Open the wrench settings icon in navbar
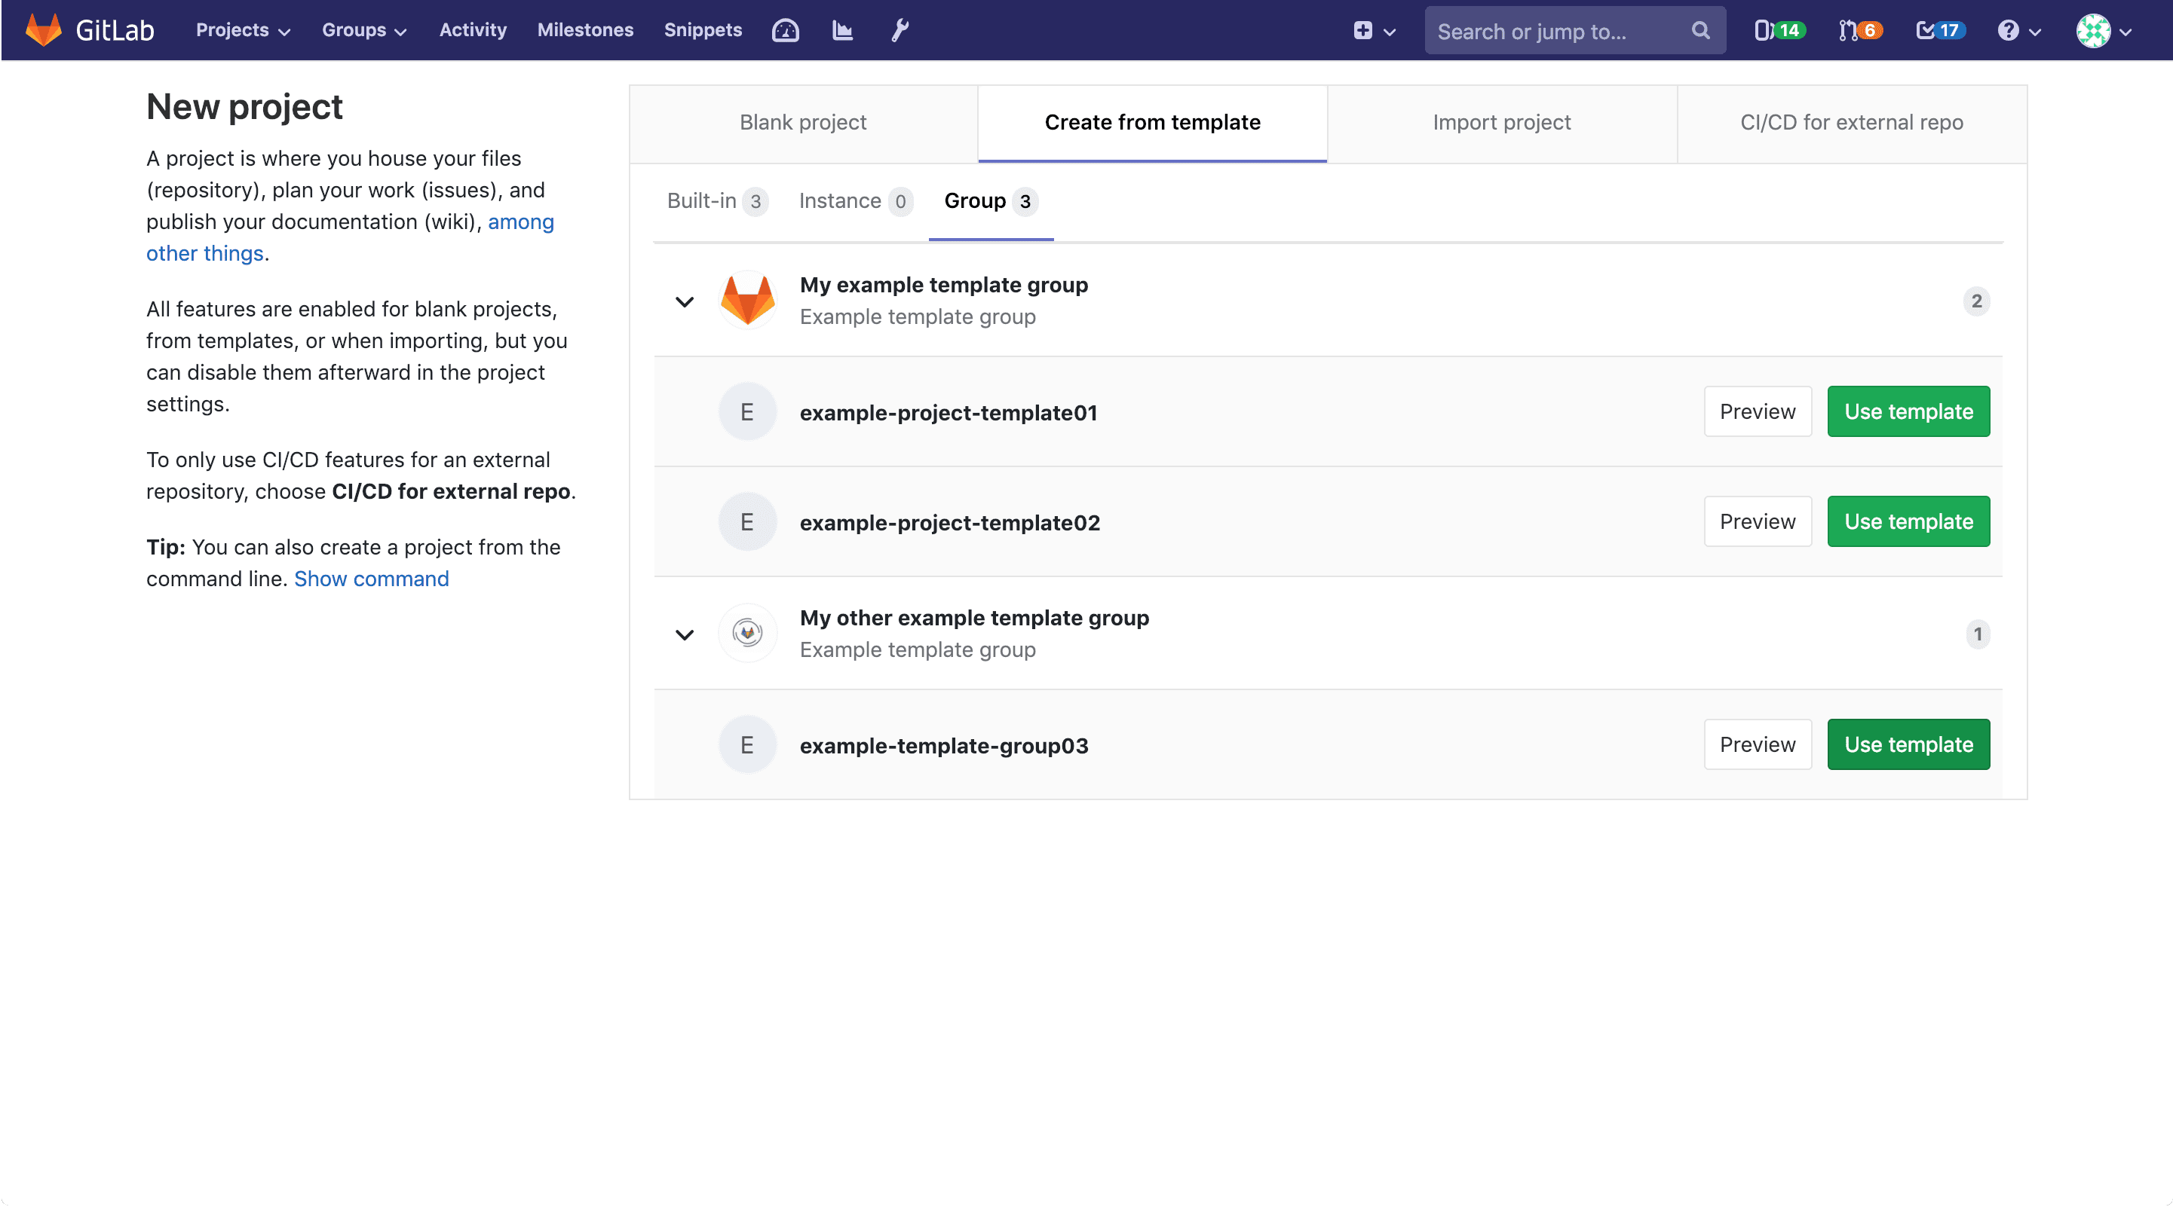Image resolution: width=2173 pixels, height=1207 pixels. tap(900, 29)
